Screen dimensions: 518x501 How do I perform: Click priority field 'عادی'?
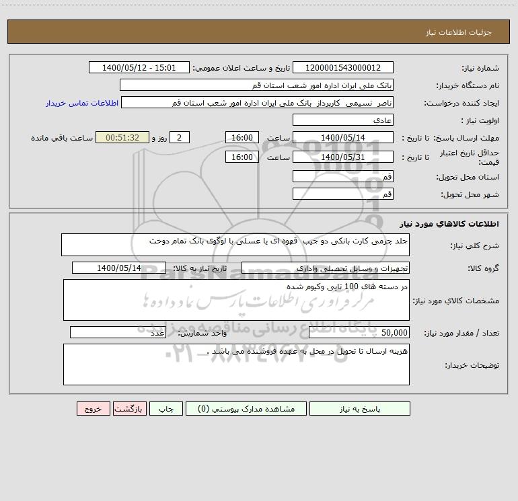click(343, 120)
